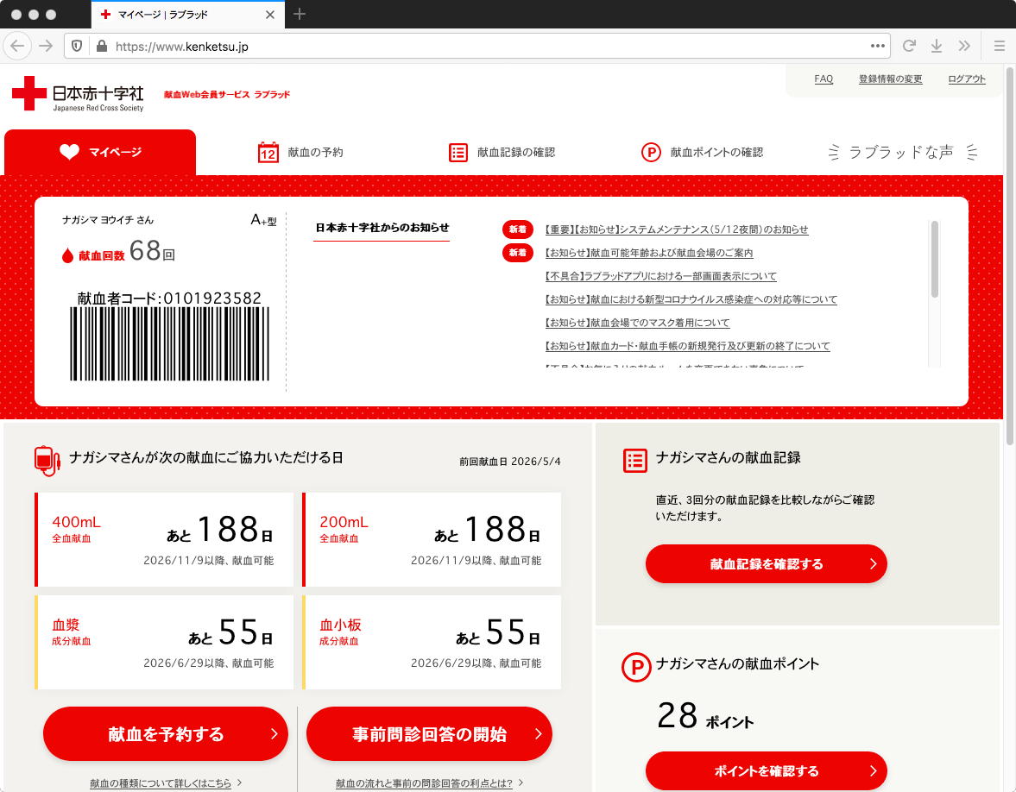Click the shield tracking protection icon
This screenshot has height=792, width=1016.
[x=77, y=46]
